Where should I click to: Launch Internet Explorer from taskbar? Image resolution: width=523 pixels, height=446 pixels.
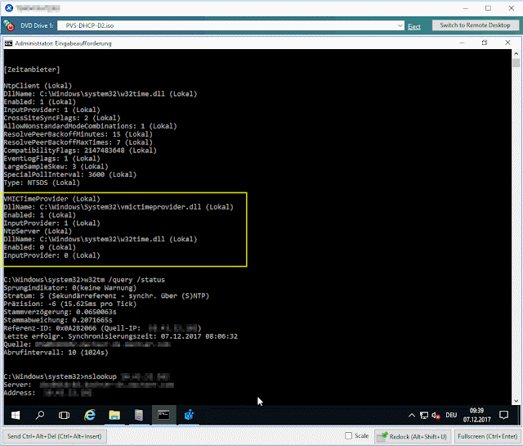(x=90, y=415)
